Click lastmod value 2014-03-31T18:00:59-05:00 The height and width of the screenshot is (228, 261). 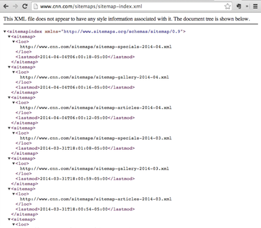point(74,179)
